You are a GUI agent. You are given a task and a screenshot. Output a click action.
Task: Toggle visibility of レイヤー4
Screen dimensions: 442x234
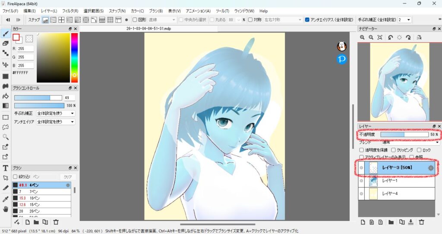[361, 193]
